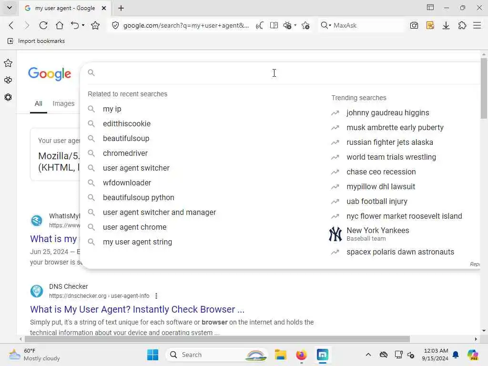
Task: Click trending 'uab football injury'
Action: click(377, 202)
